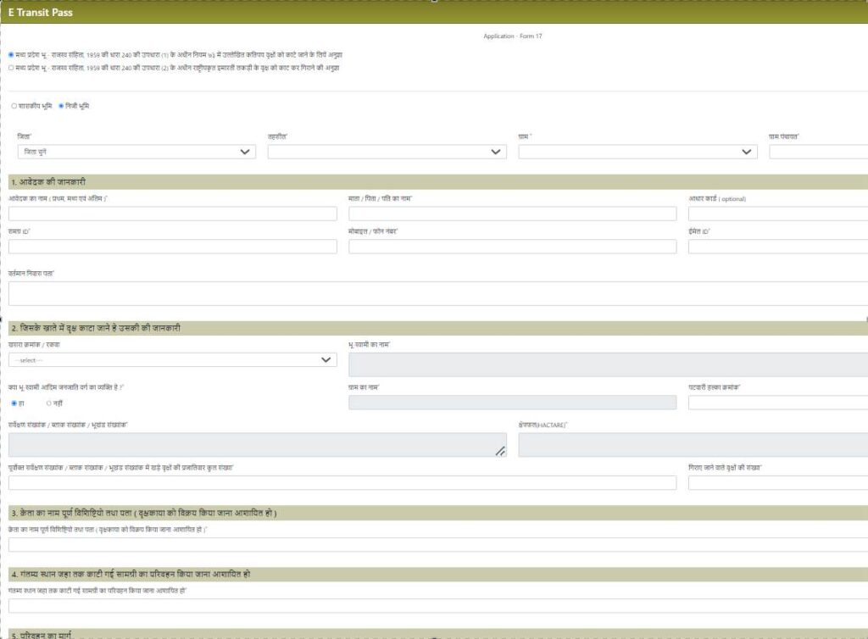Select the उपधारा (2) nationalised timber radio option
The width and height of the screenshot is (868, 639).
(11, 68)
